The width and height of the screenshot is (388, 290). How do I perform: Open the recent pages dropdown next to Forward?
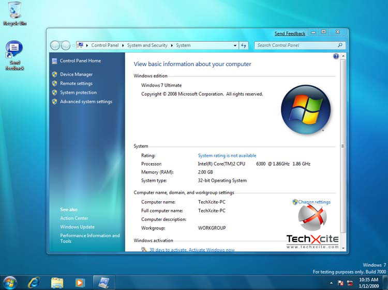pyautogui.click(x=73, y=45)
